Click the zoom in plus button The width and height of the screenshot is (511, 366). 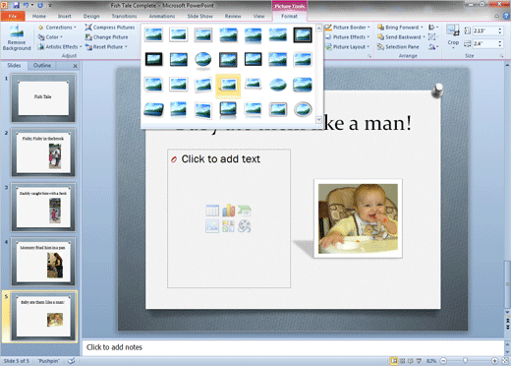click(494, 361)
